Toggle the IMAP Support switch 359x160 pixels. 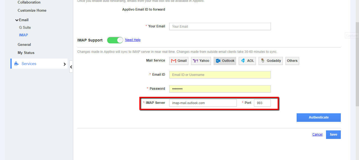point(115,40)
